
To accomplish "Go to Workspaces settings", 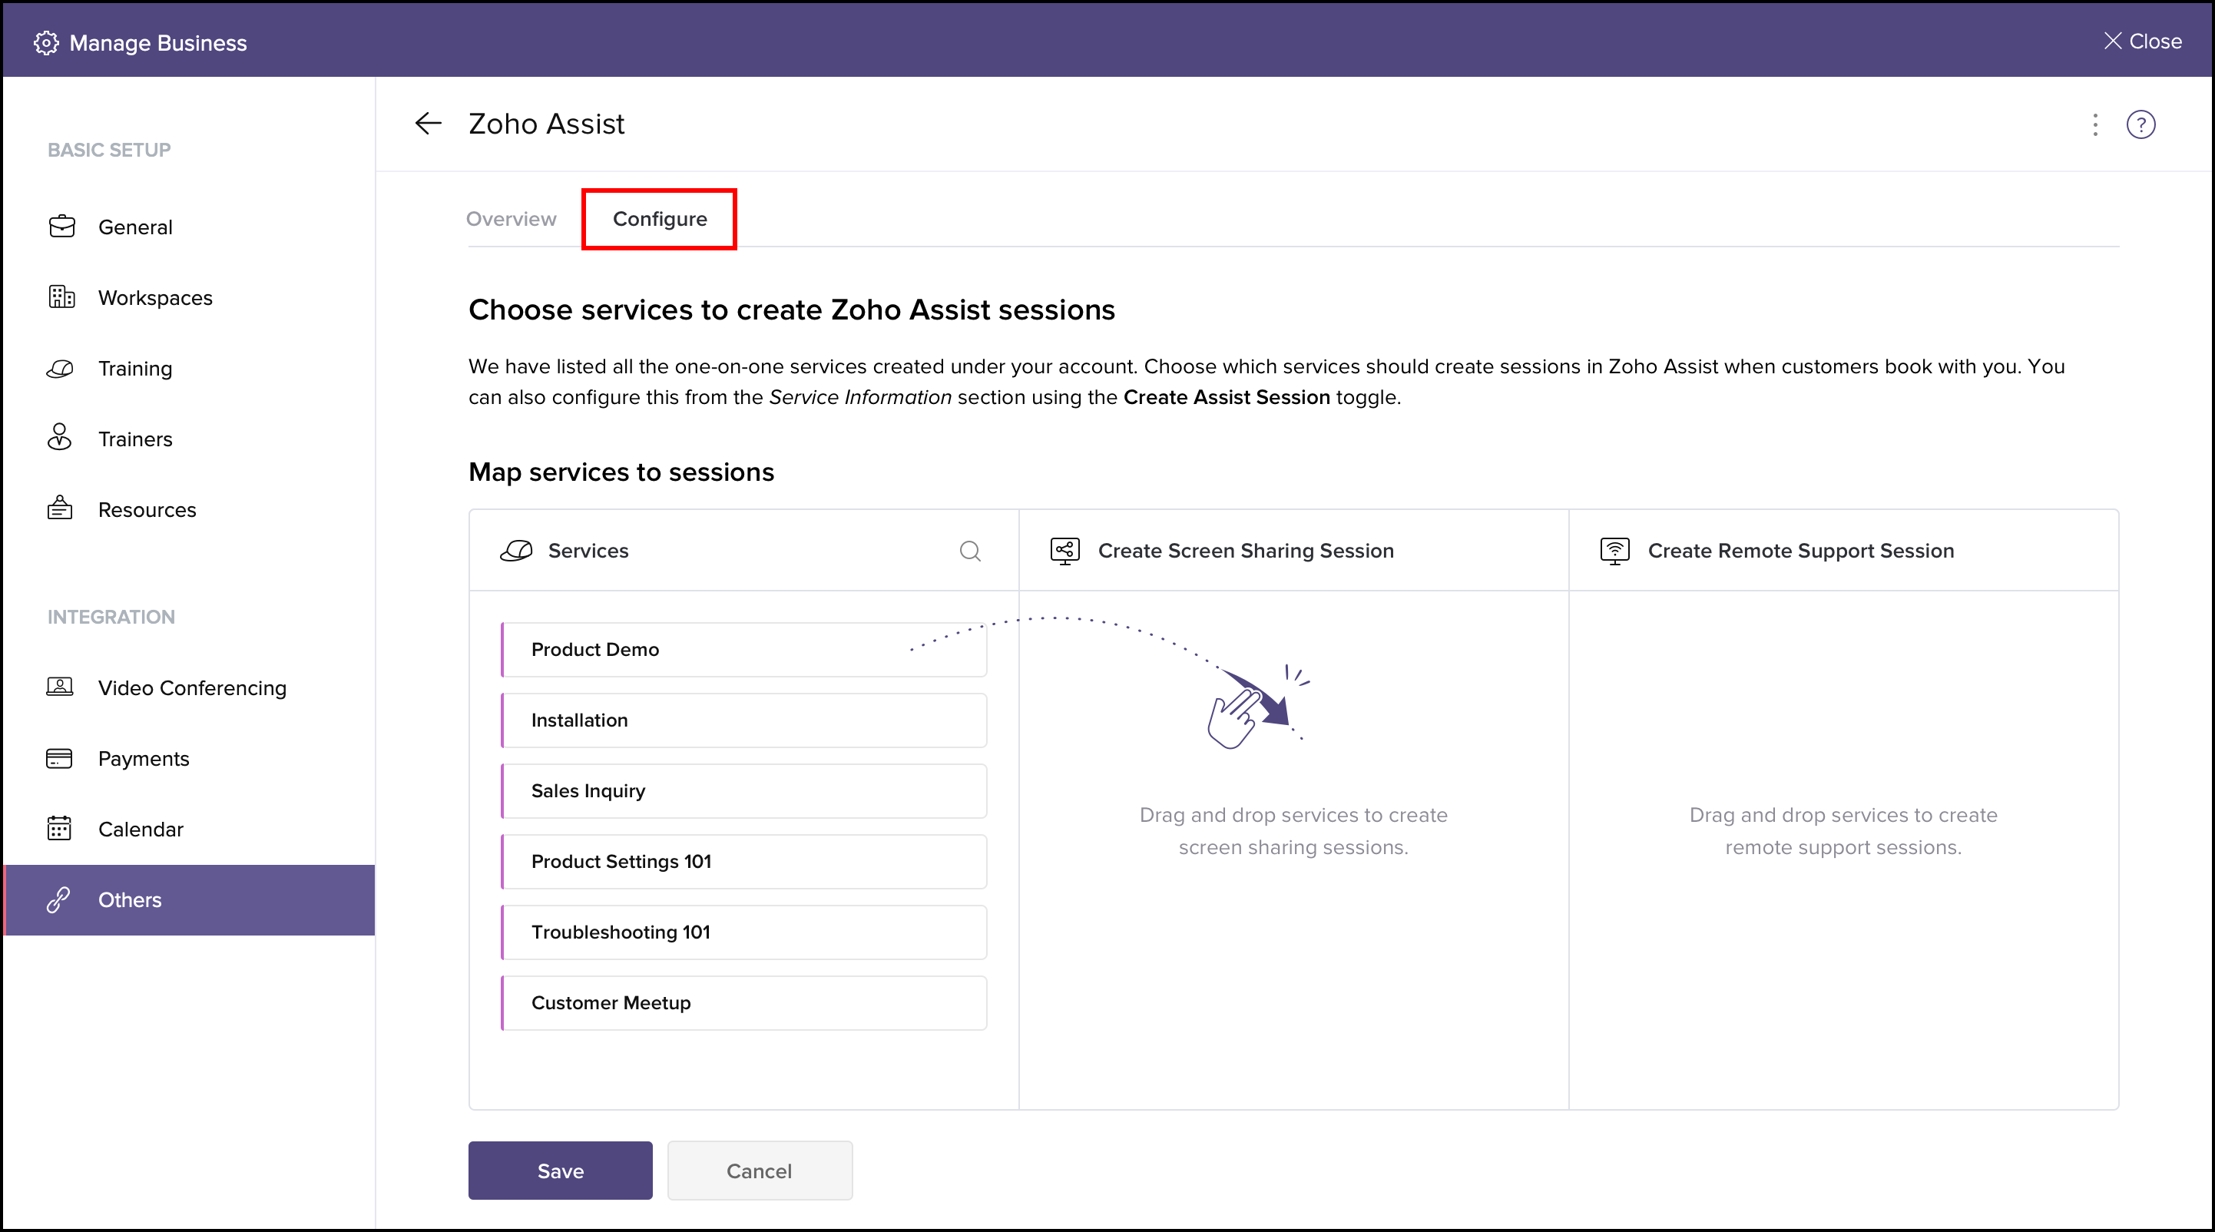I will (155, 297).
